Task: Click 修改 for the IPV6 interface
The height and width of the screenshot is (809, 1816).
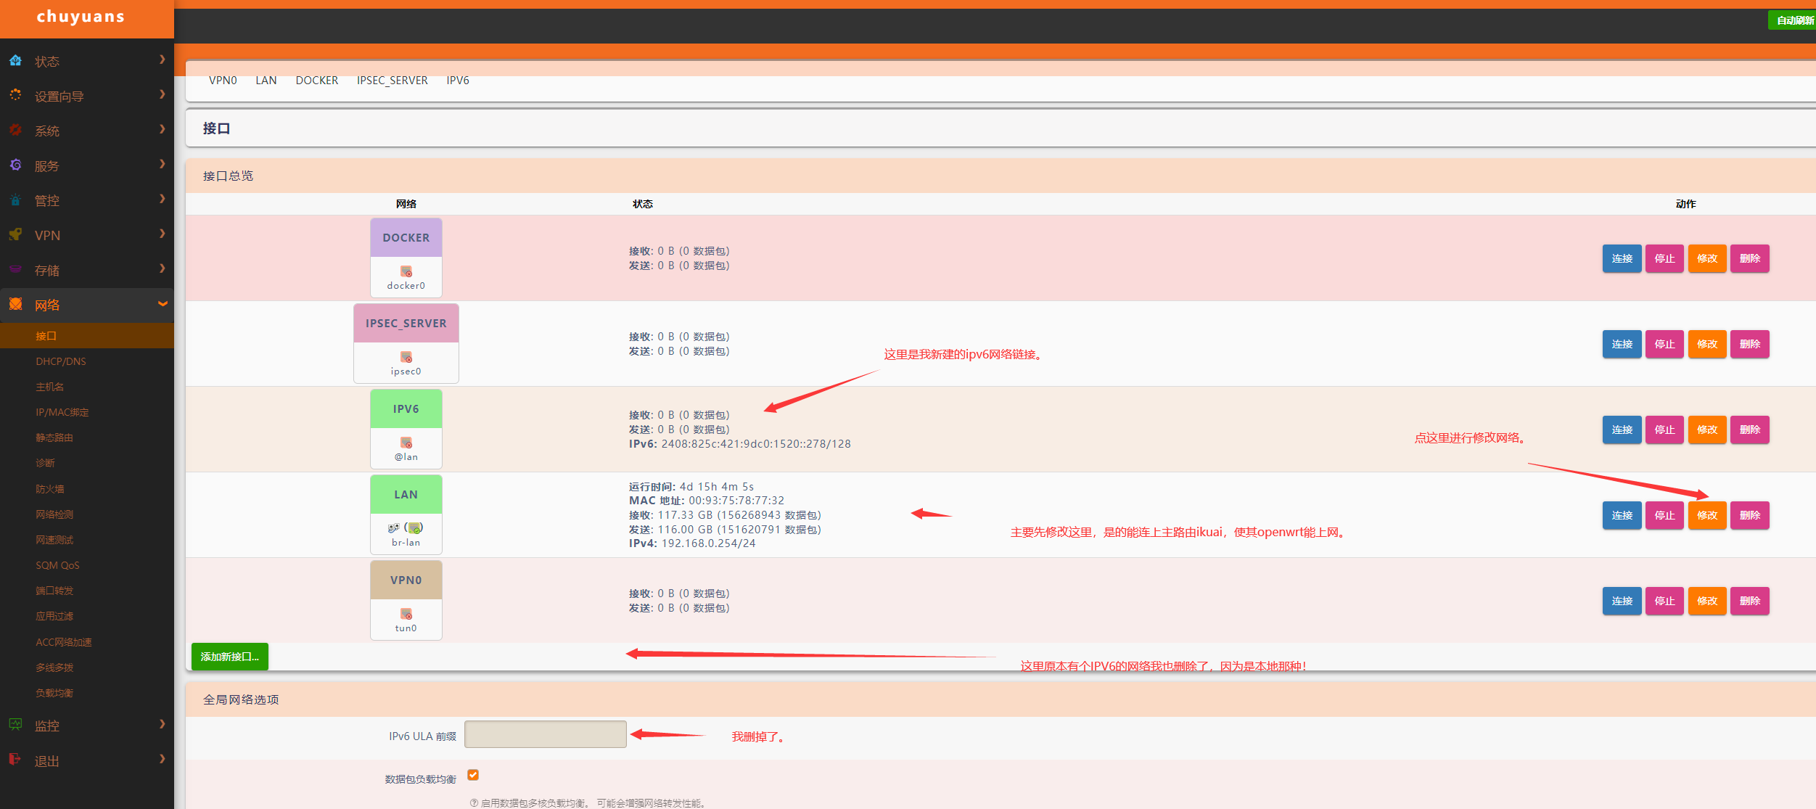Action: [x=1707, y=430]
